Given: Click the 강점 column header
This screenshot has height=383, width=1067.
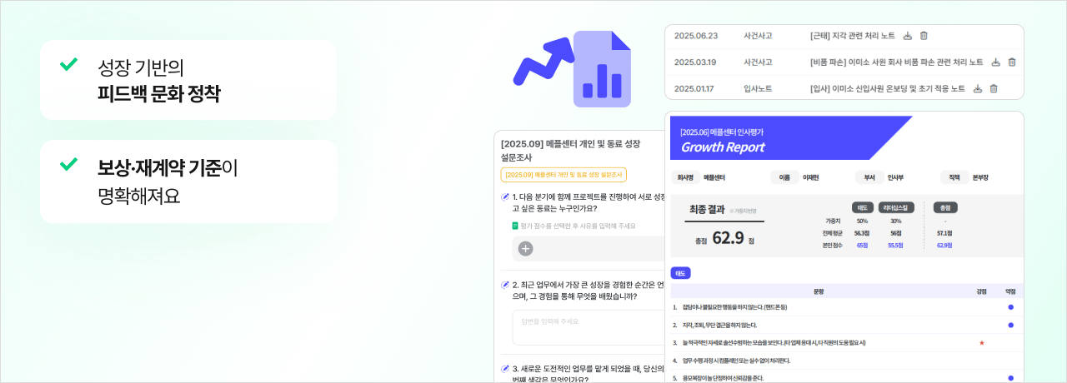Looking at the screenshot, I should (x=981, y=291).
